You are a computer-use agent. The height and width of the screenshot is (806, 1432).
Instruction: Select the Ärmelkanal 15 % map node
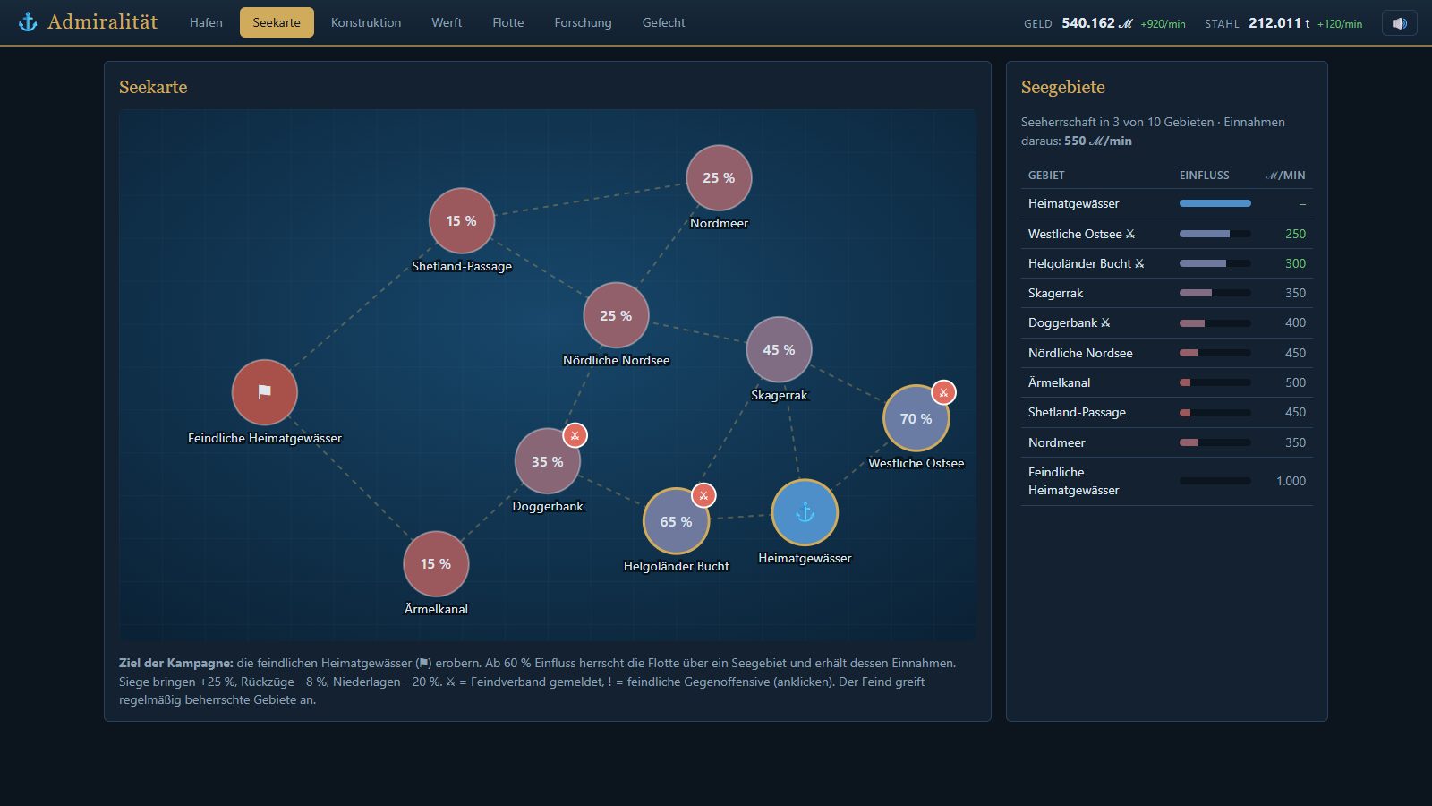coord(436,563)
